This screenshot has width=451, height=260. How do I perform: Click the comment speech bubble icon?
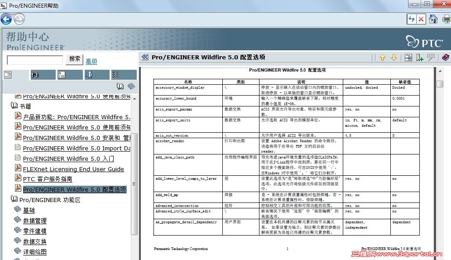coord(431,58)
